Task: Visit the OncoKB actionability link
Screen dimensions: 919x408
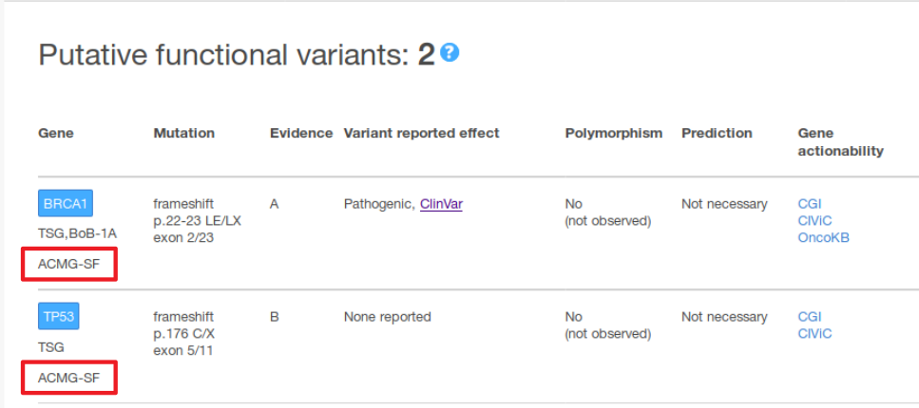Action: coord(823,237)
